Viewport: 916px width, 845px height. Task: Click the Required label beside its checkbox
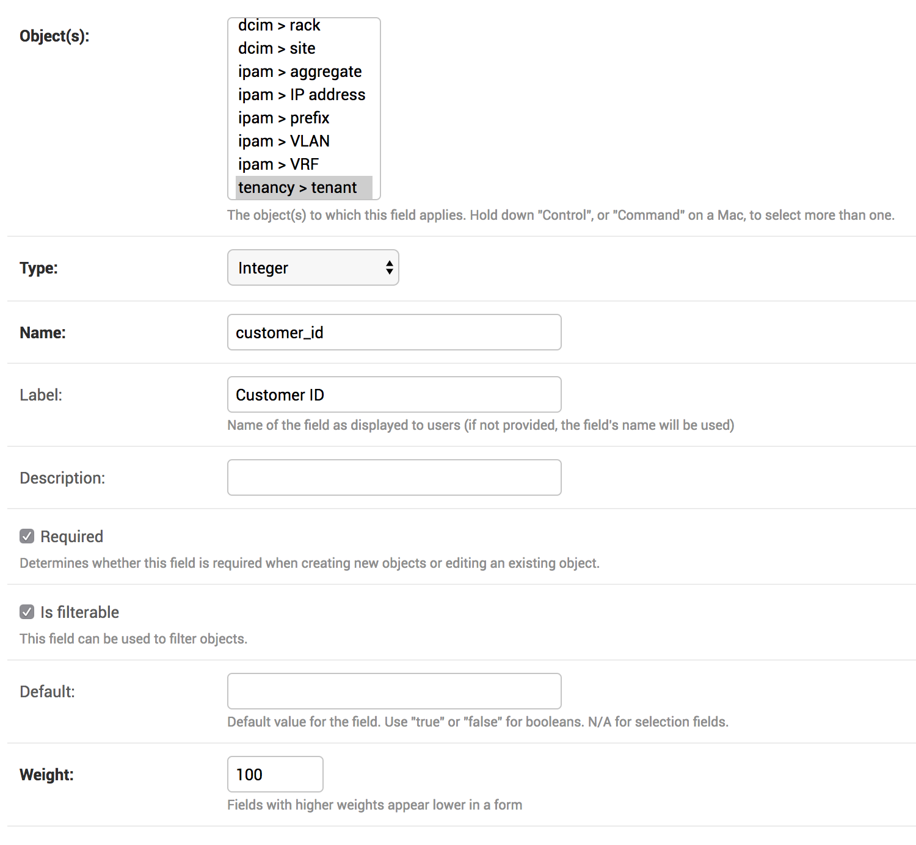coord(71,535)
